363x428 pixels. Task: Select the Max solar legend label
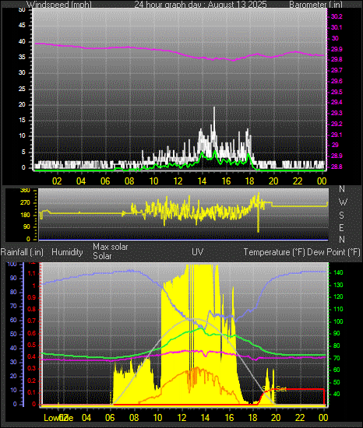pos(111,247)
